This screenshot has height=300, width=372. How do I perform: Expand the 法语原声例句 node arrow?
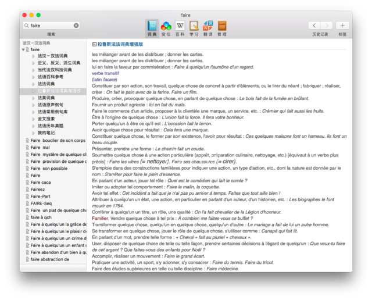(x=34, y=105)
